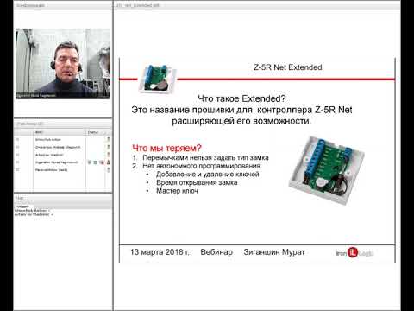Click the footer name Зиганшин Мурат

click(274, 252)
